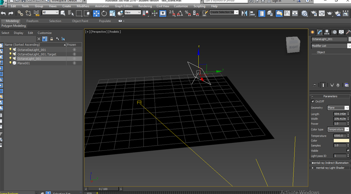
Task: Click Configure Modifier Sets icon
Action: click(x=346, y=85)
